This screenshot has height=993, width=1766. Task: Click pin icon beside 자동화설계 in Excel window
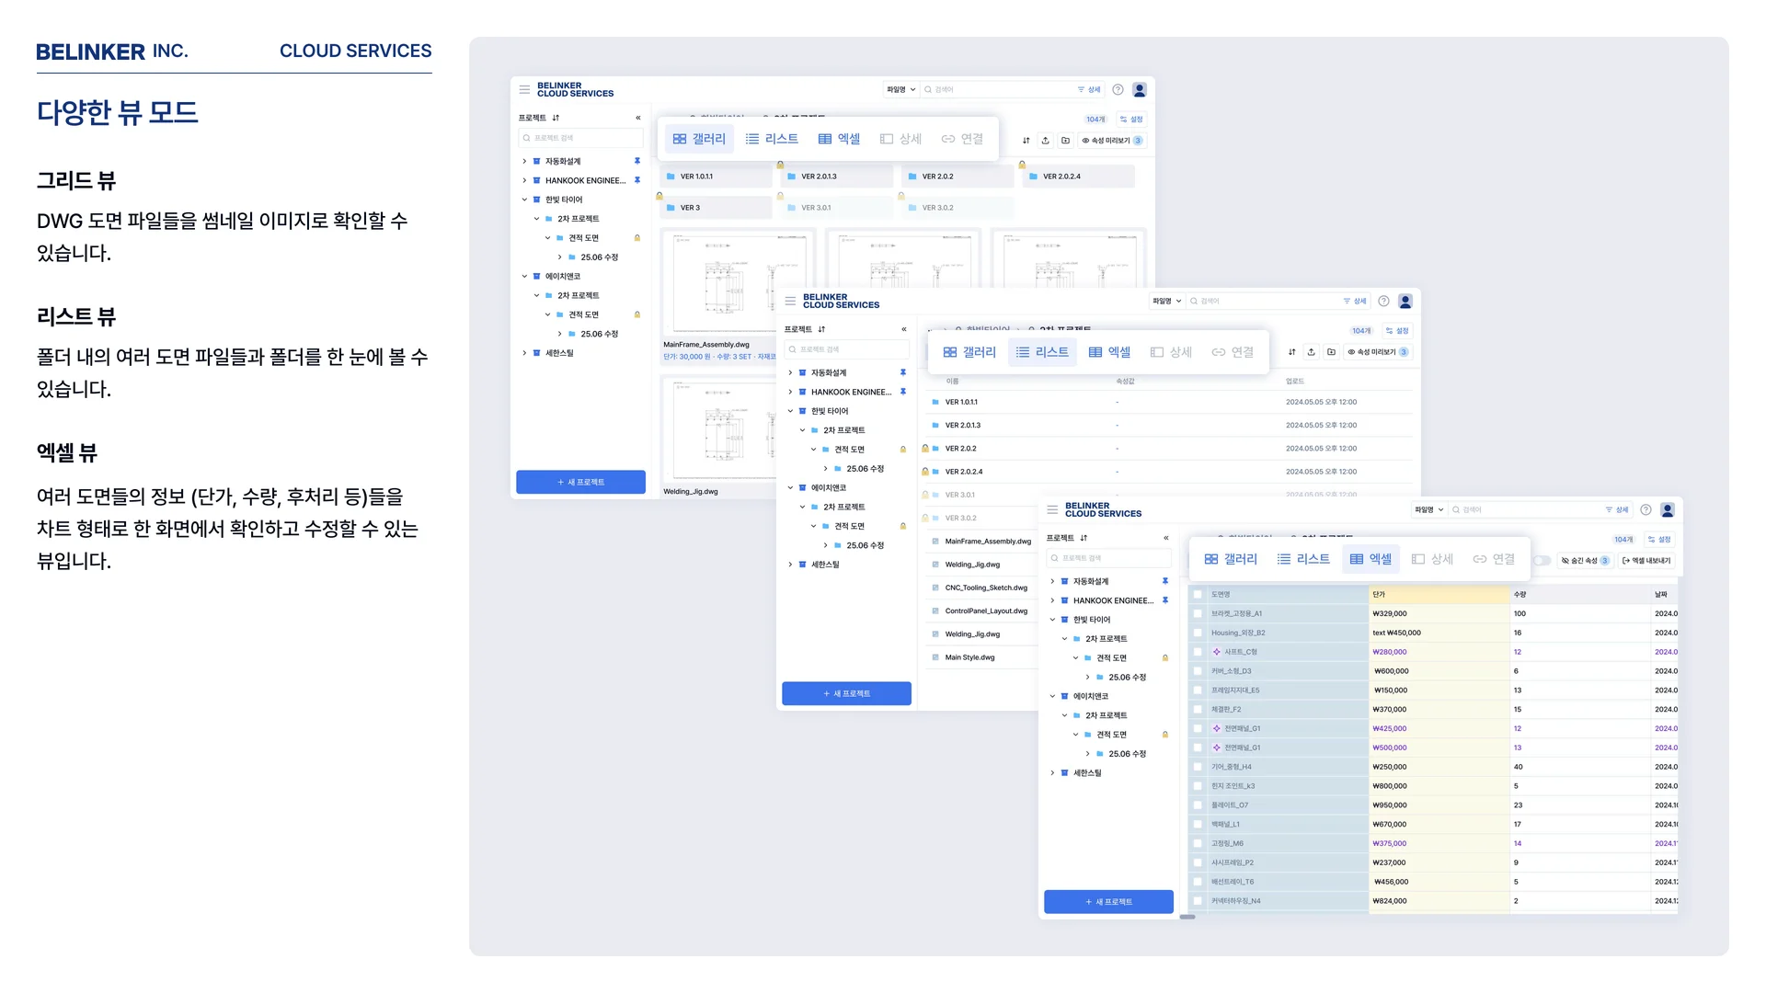(1164, 581)
